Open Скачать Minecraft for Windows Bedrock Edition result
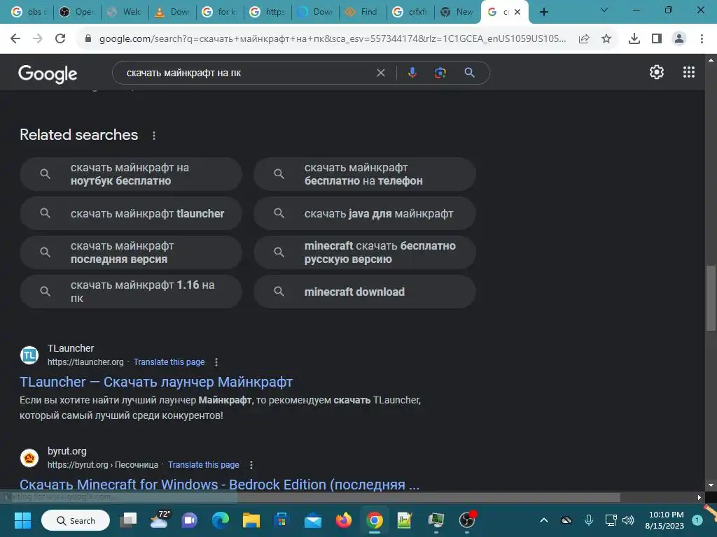Image resolution: width=717 pixels, height=537 pixels. point(219,485)
